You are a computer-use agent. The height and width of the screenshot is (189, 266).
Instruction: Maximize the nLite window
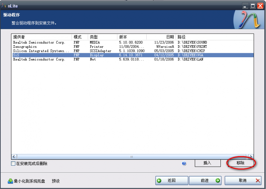[253, 6]
